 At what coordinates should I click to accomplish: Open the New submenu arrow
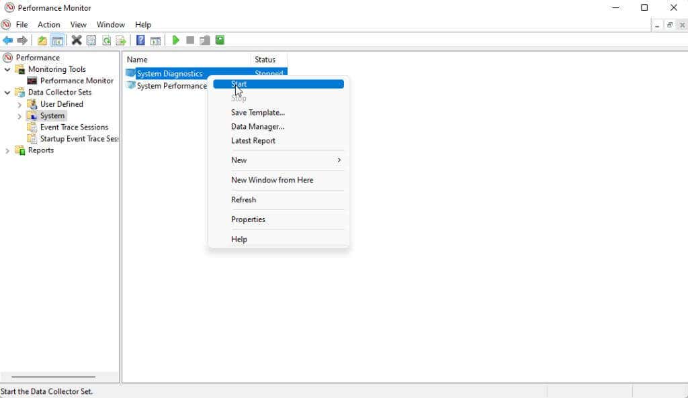(339, 160)
